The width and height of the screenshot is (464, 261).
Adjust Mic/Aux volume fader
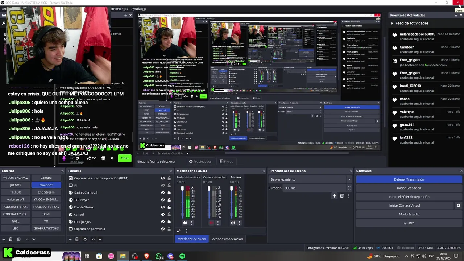pos(232,188)
